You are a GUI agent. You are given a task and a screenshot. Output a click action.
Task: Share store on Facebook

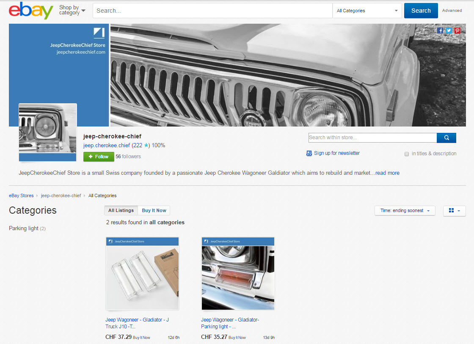(x=440, y=30)
